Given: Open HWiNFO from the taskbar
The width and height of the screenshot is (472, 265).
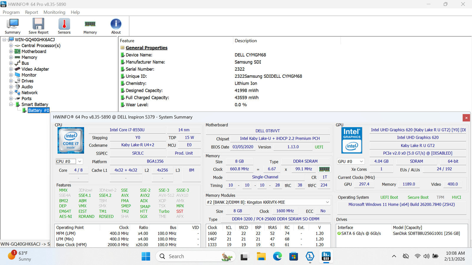Looking at the screenshot, I should pos(326,256).
